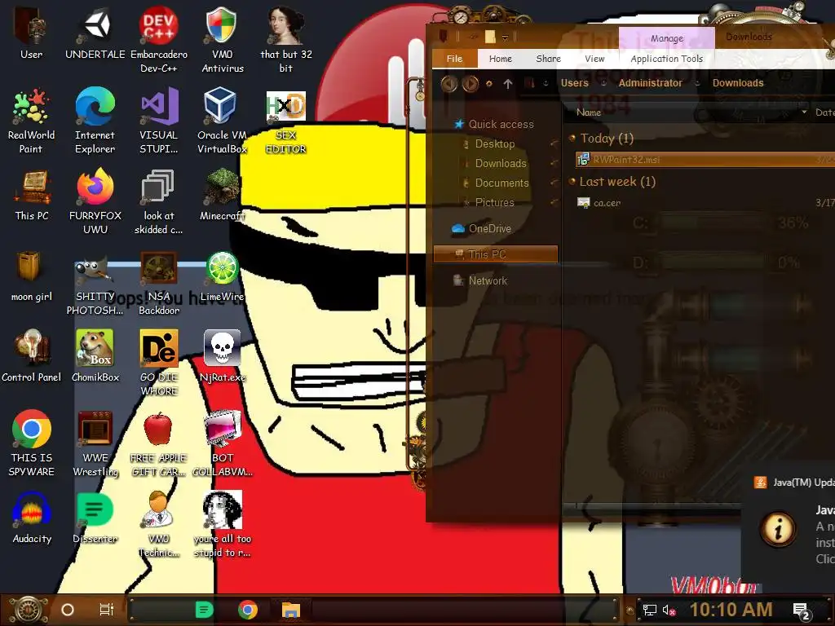Image resolution: width=835 pixels, height=626 pixels.
Task: Open Cortana search circle on taskbar
Action: coord(68,610)
